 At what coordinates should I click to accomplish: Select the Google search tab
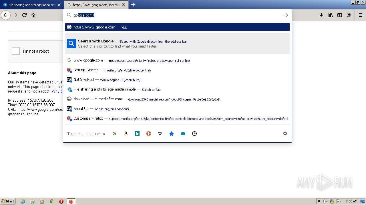click(96, 5)
